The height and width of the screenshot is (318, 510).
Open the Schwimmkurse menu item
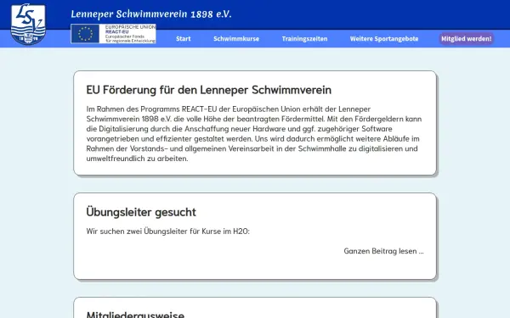coord(236,39)
